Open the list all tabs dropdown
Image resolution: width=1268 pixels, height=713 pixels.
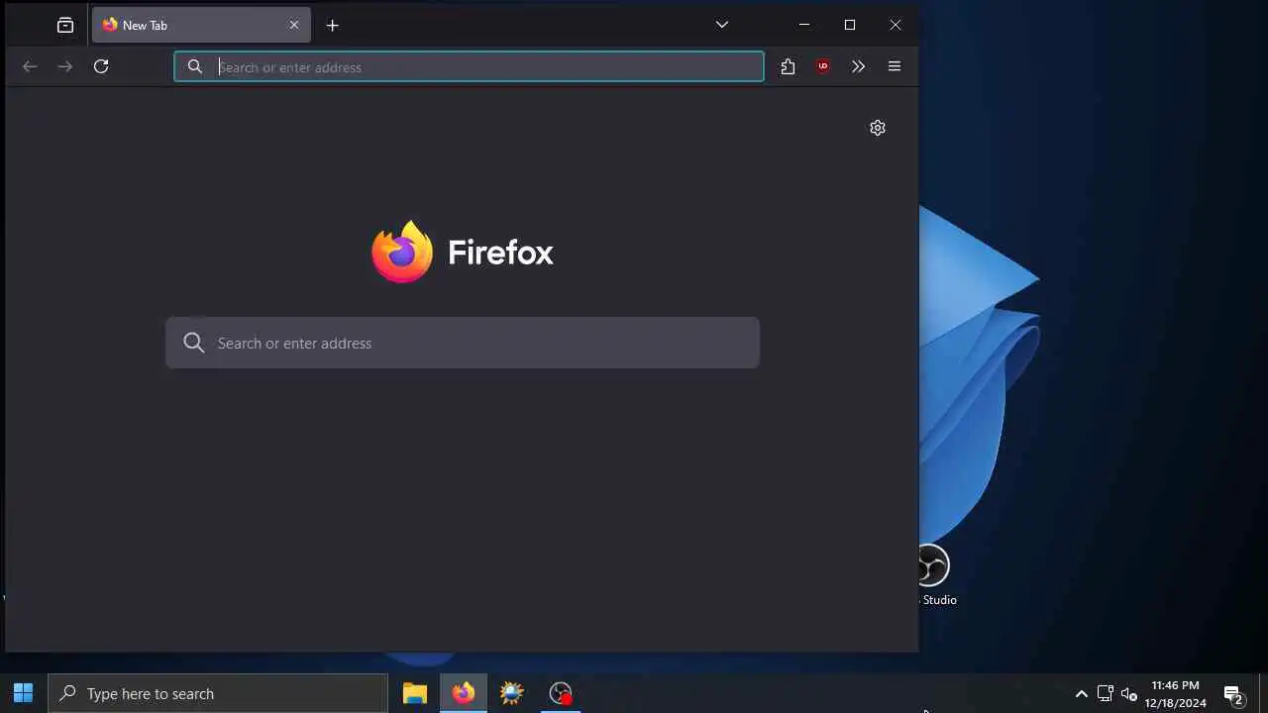(722, 25)
